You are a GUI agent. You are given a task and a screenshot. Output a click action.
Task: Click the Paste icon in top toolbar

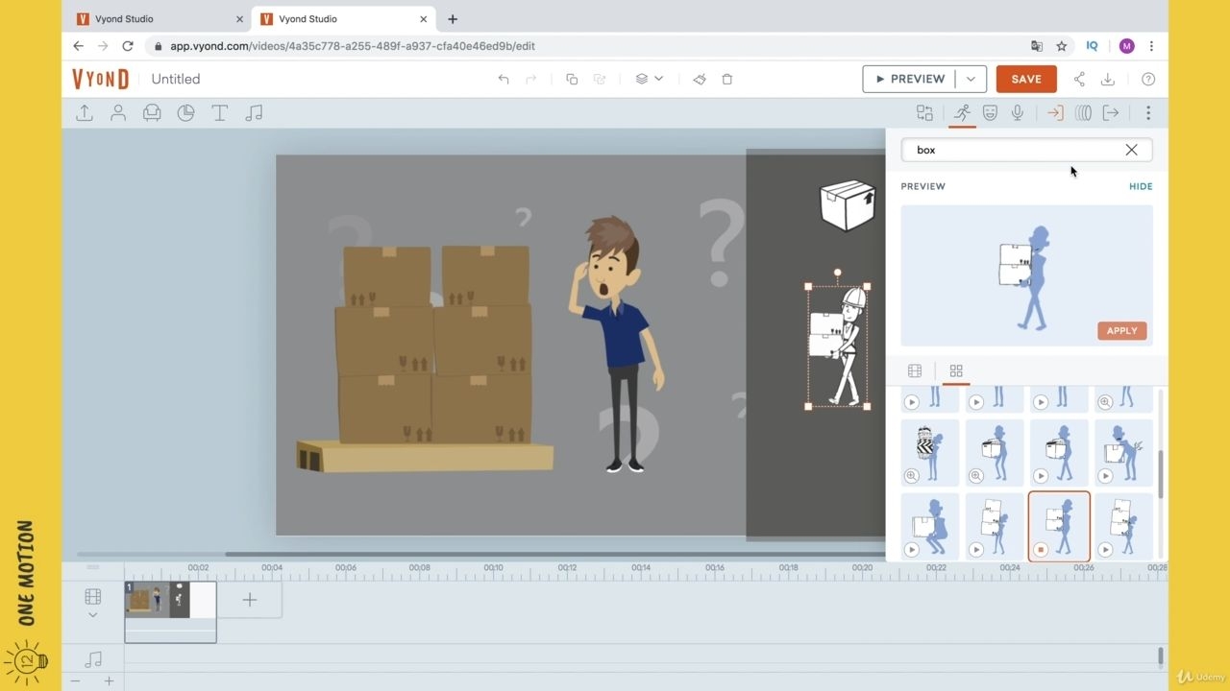(600, 79)
